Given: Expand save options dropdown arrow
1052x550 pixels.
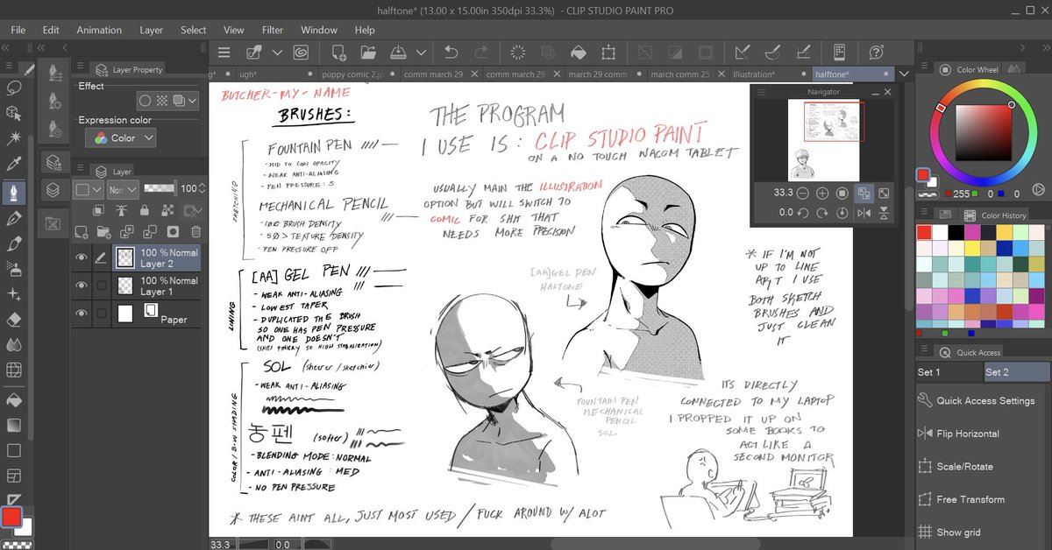Looking at the screenshot, I should (421, 52).
